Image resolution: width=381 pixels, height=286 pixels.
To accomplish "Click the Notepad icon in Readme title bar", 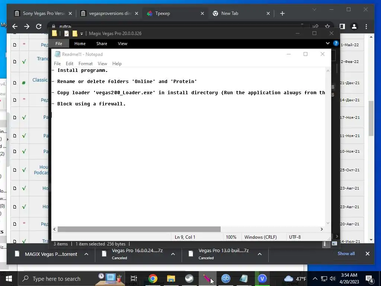I will coord(57,54).
